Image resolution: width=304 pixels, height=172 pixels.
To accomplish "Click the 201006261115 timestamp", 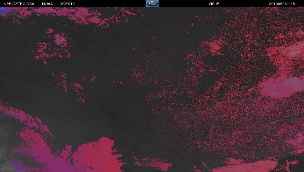I will [x=282, y=4].
